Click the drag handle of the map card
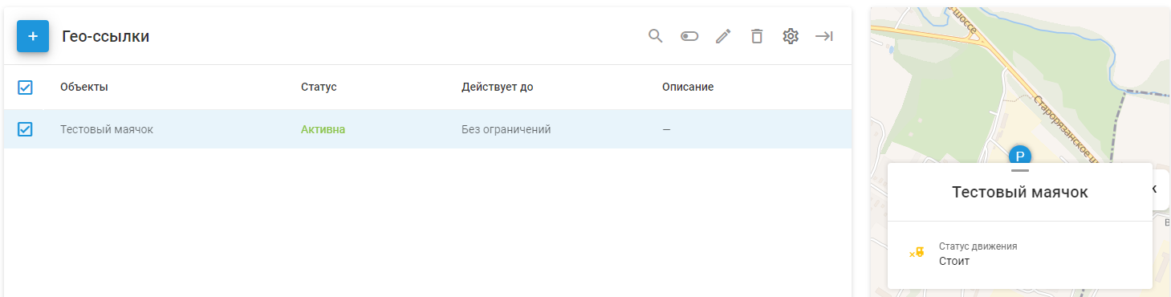 point(1019,170)
